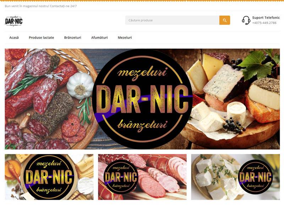Open the Afumături menu item
The height and width of the screenshot is (213, 284).
pos(99,38)
